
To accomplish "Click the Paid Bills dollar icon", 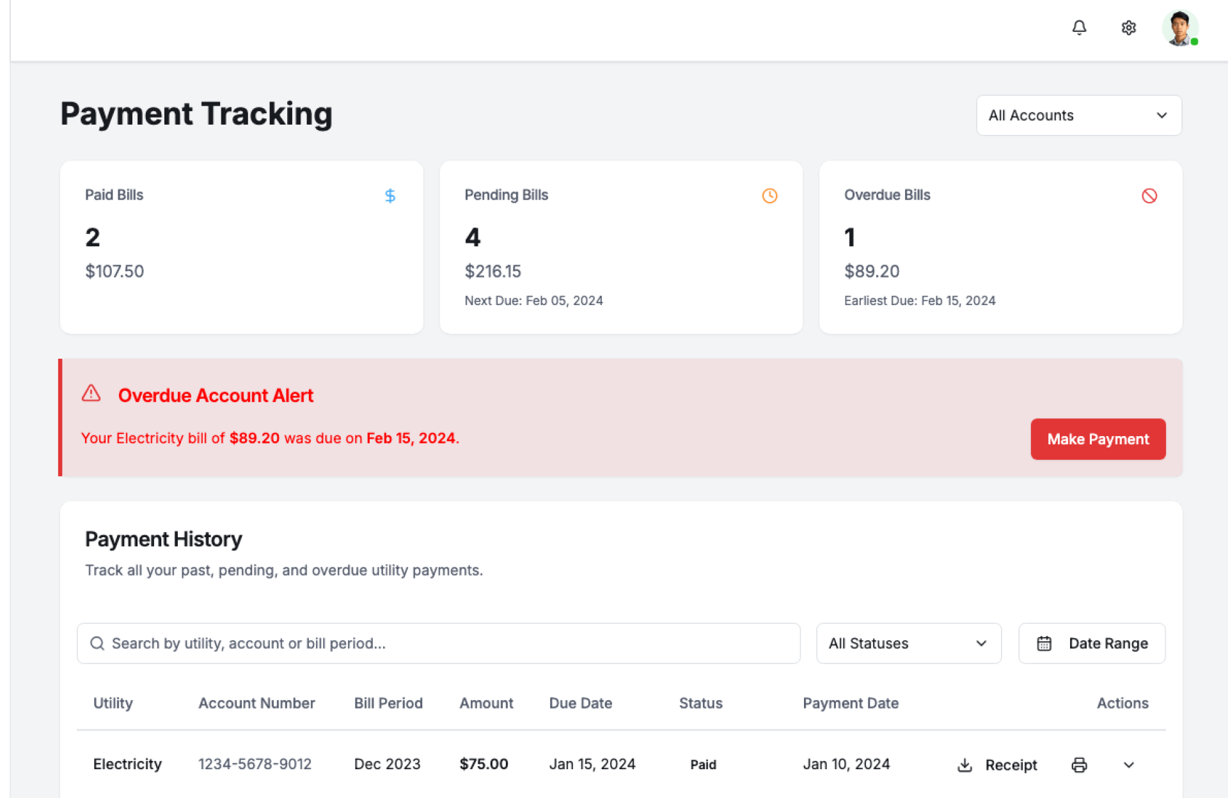I will (390, 196).
